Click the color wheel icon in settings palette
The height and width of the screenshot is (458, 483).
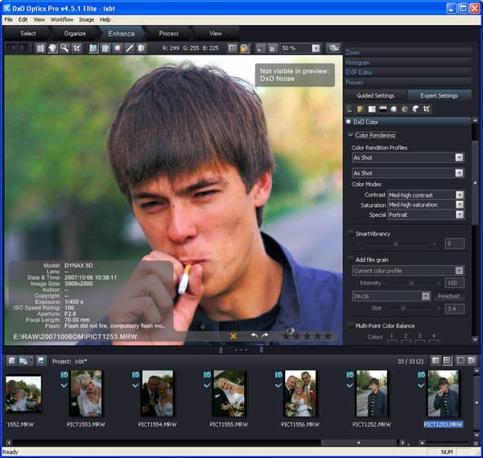click(394, 109)
